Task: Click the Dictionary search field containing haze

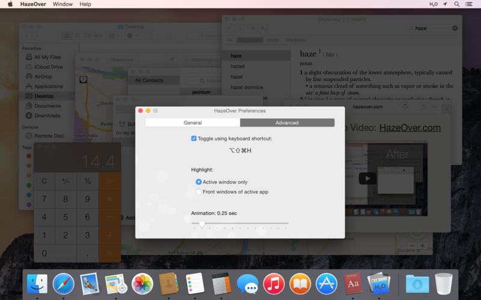Action: [432, 28]
